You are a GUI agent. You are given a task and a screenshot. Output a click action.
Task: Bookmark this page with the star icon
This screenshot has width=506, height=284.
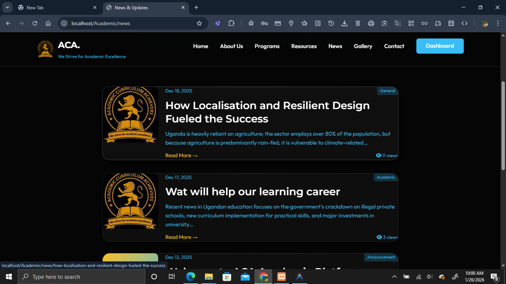pyautogui.click(x=199, y=23)
